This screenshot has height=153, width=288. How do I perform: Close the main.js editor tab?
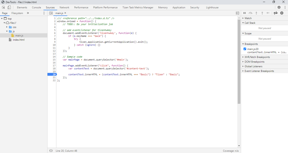click(x=65, y=13)
